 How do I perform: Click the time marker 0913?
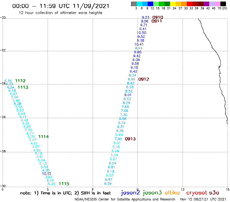(130, 139)
